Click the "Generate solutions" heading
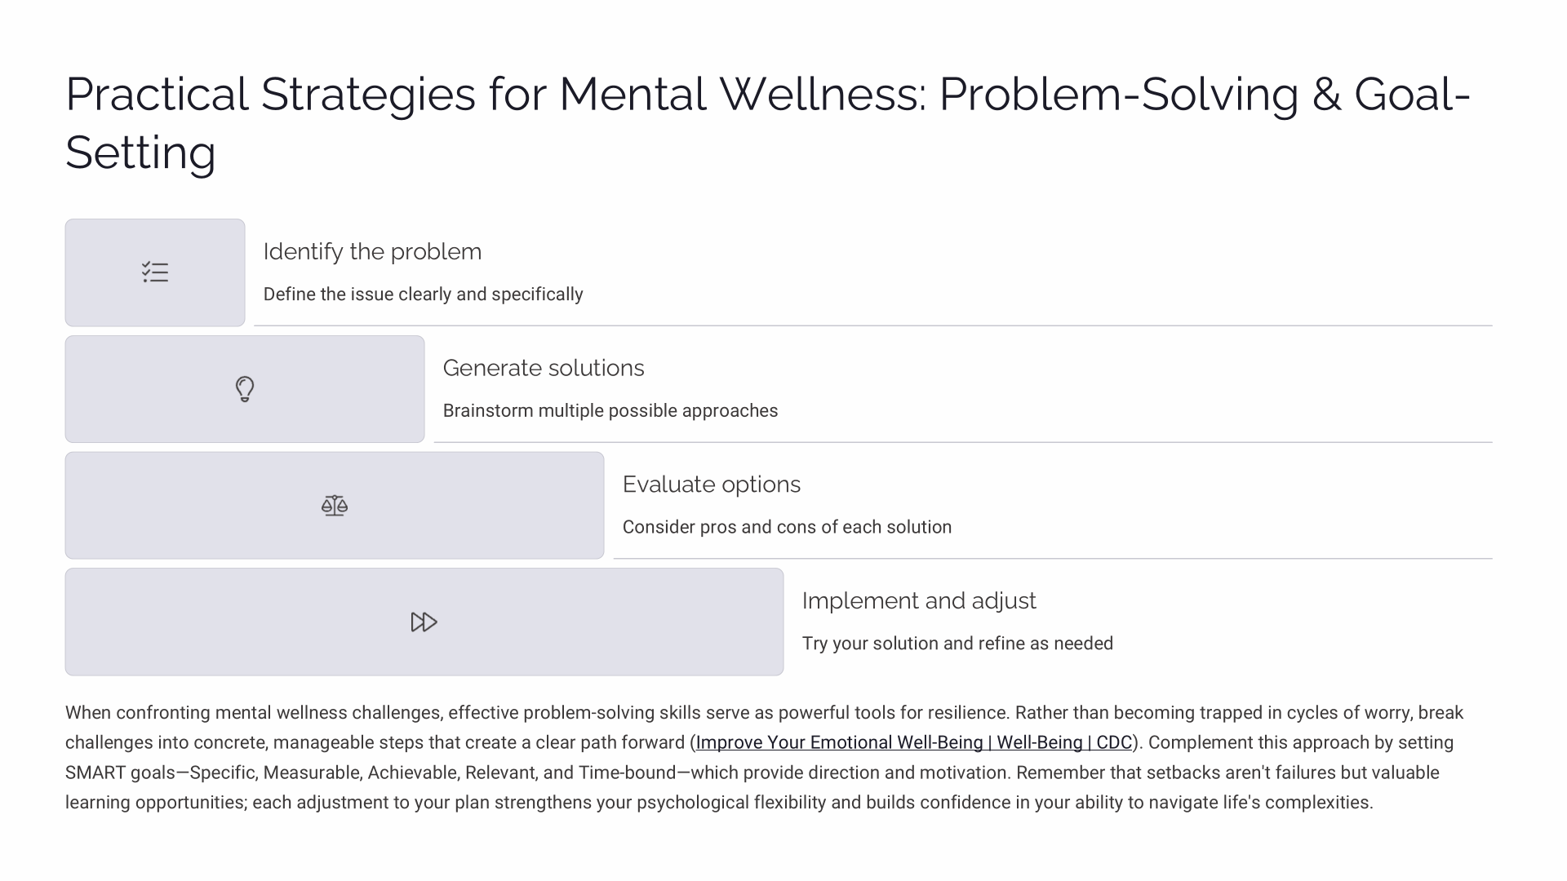 point(544,368)
